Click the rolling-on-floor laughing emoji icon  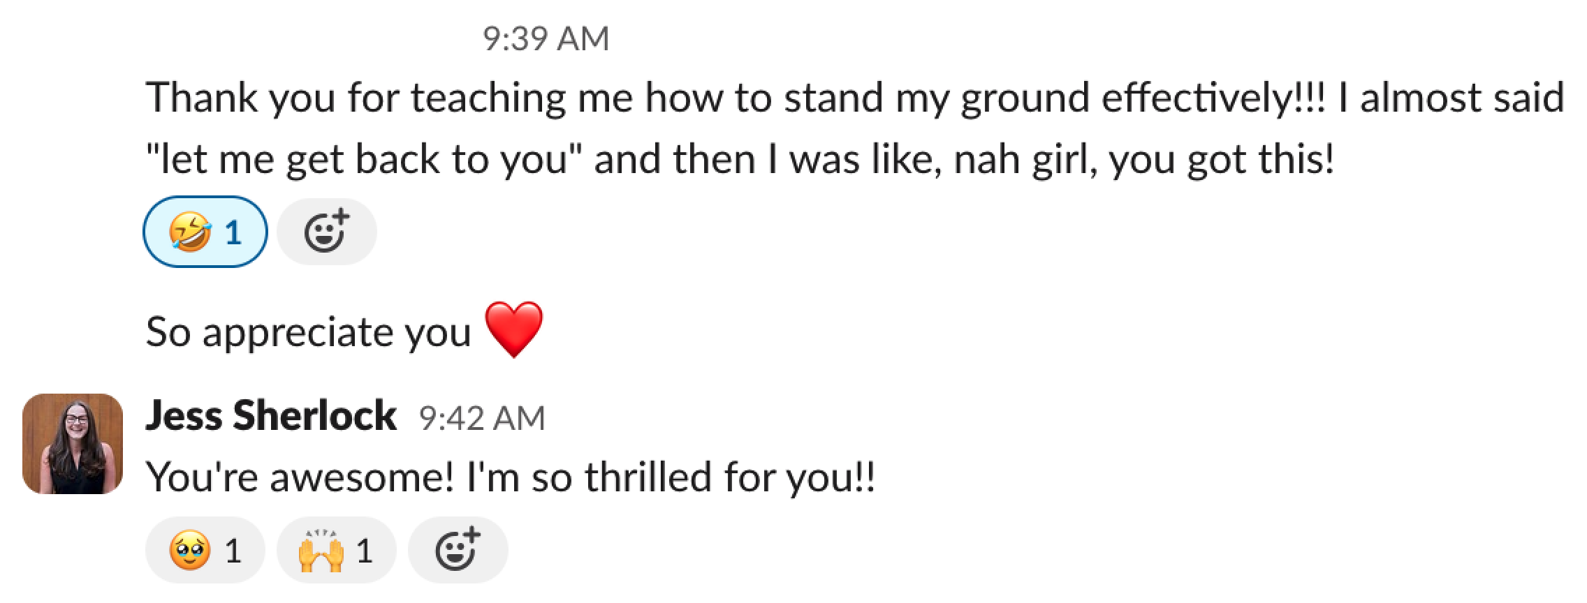(189, 232)
